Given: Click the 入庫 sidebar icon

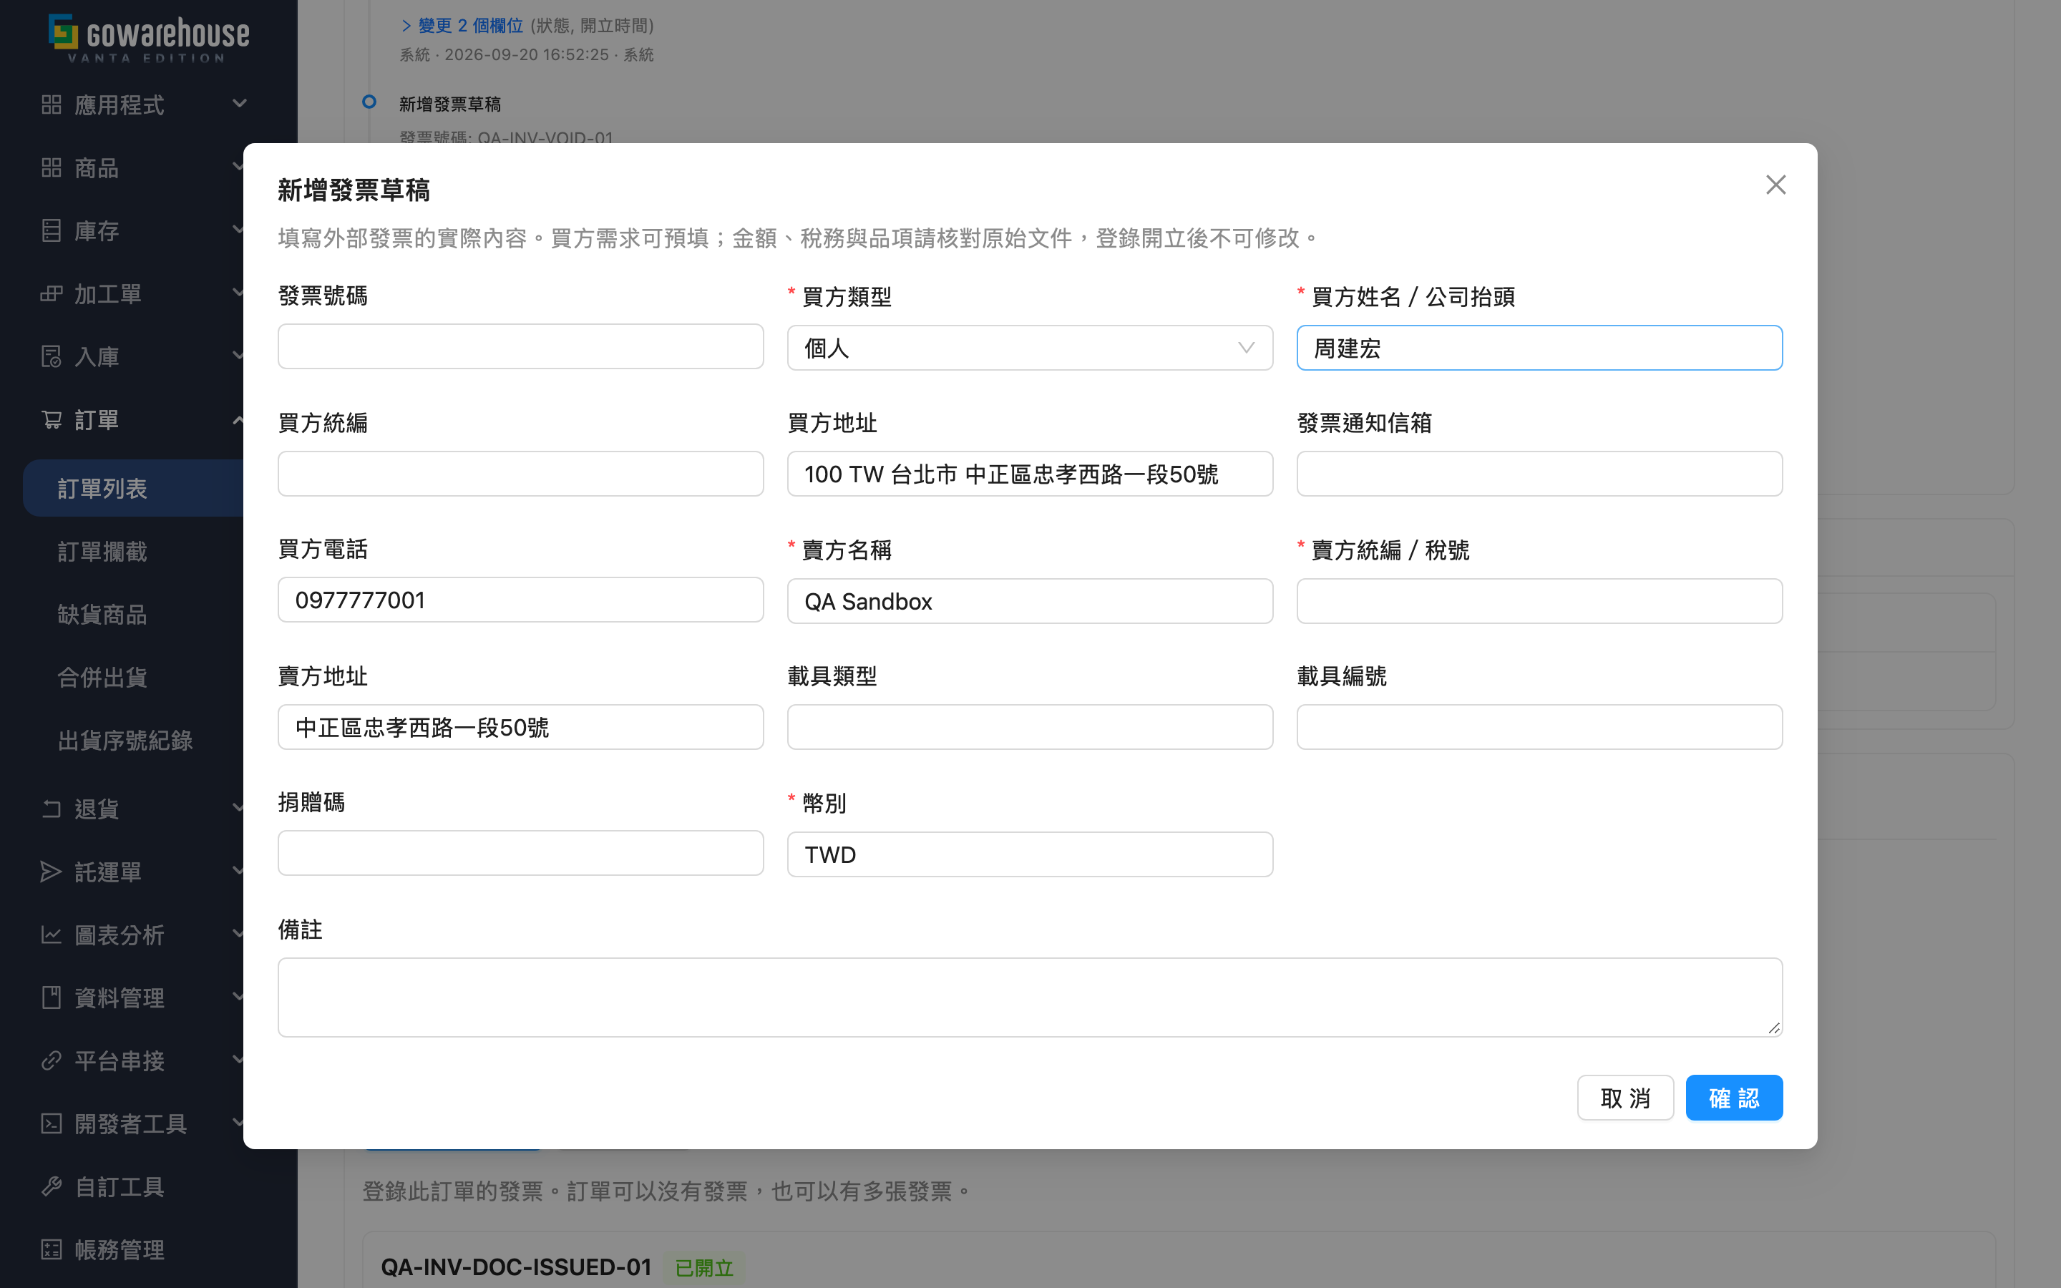Looking at the screenshot, I should (51, 357).
